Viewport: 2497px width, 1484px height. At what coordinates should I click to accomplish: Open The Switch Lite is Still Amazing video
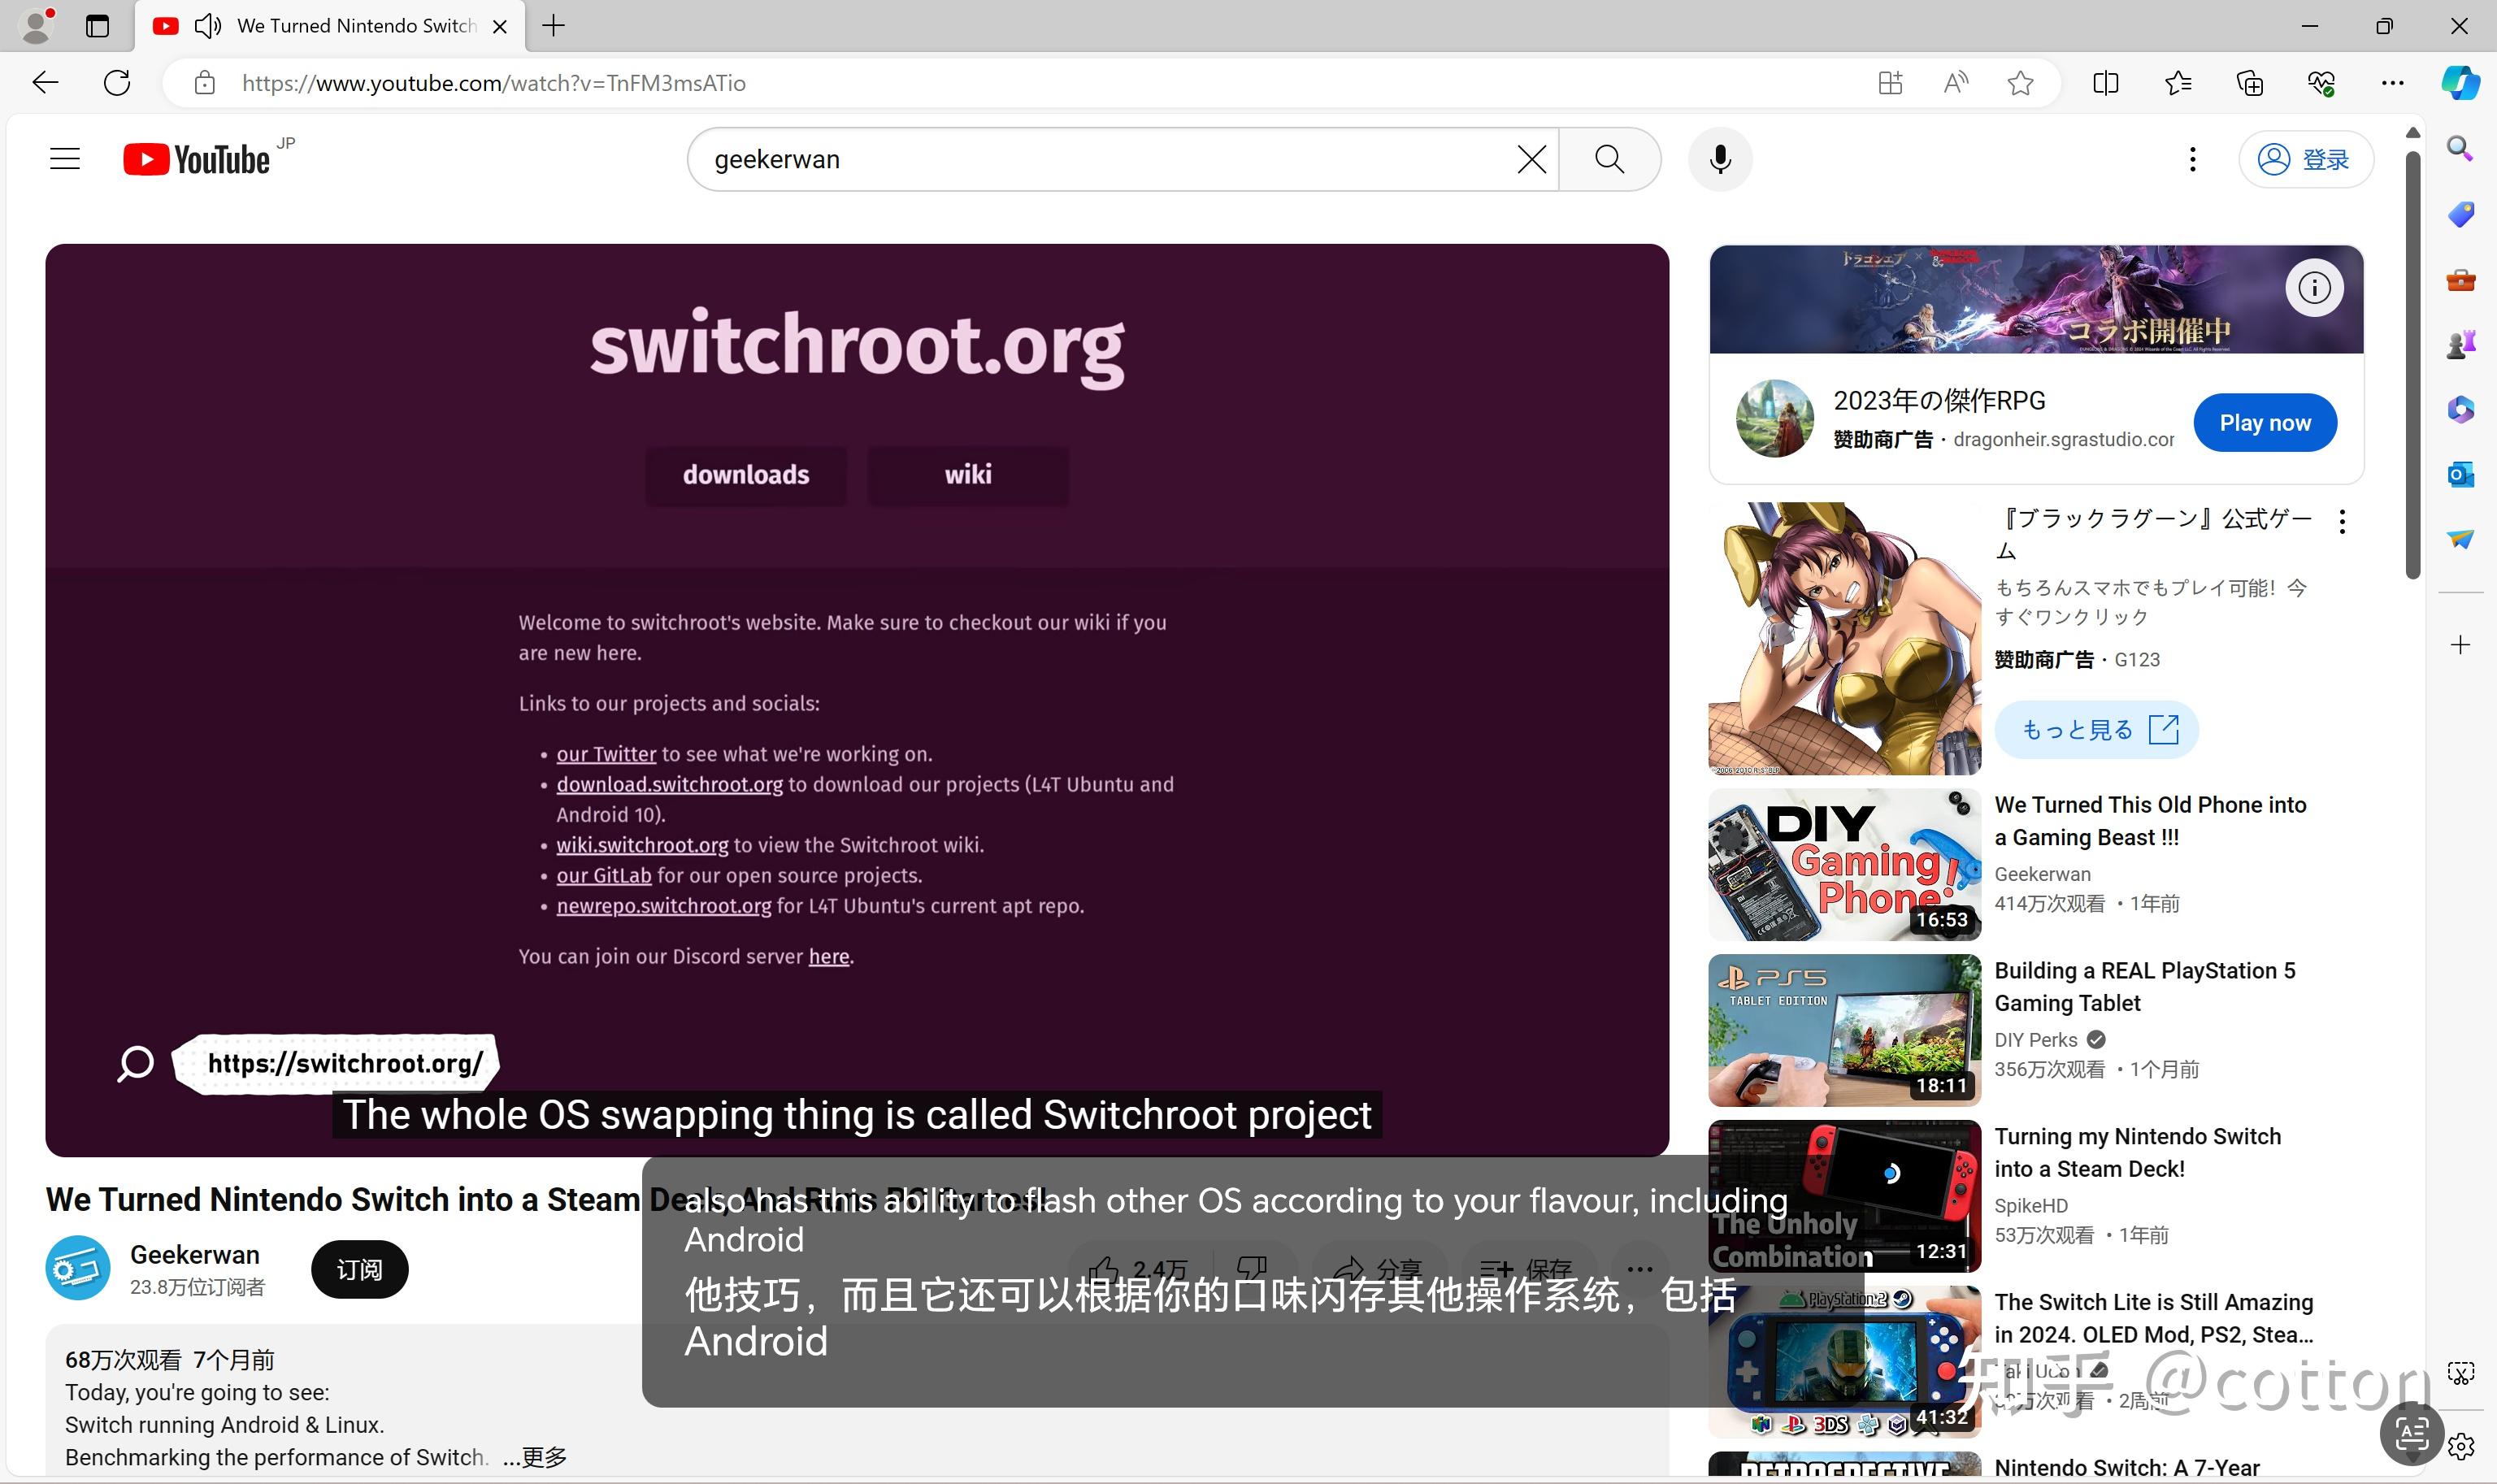pyautogui.click(x=2154, y=1318)
